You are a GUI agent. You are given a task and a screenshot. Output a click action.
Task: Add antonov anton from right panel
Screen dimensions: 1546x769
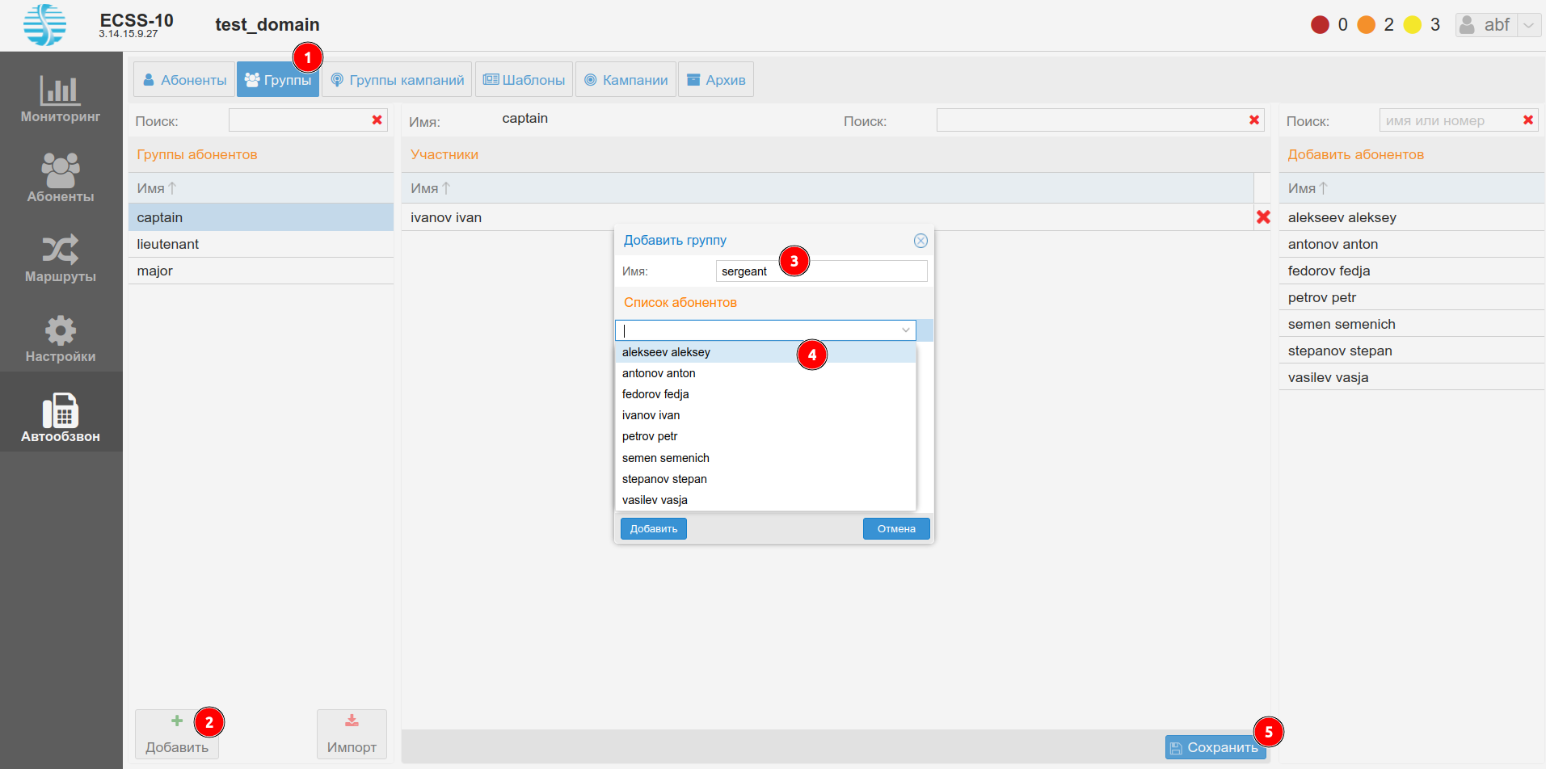(1412, 244)
